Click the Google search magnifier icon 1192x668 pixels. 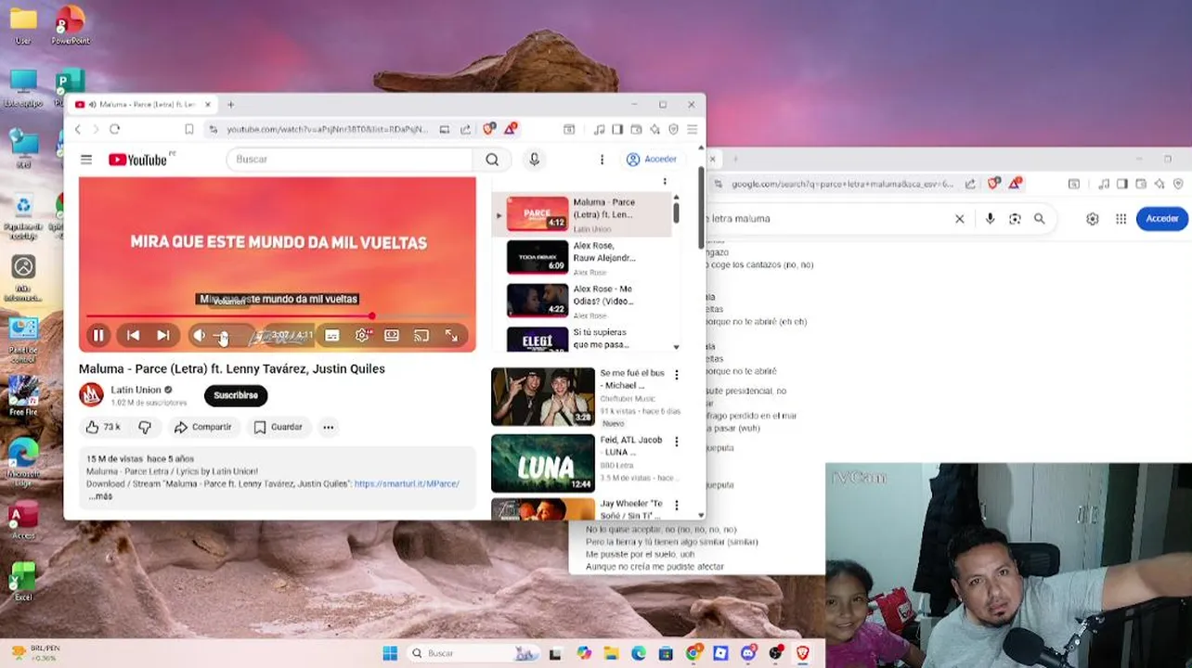[1040, 219]
